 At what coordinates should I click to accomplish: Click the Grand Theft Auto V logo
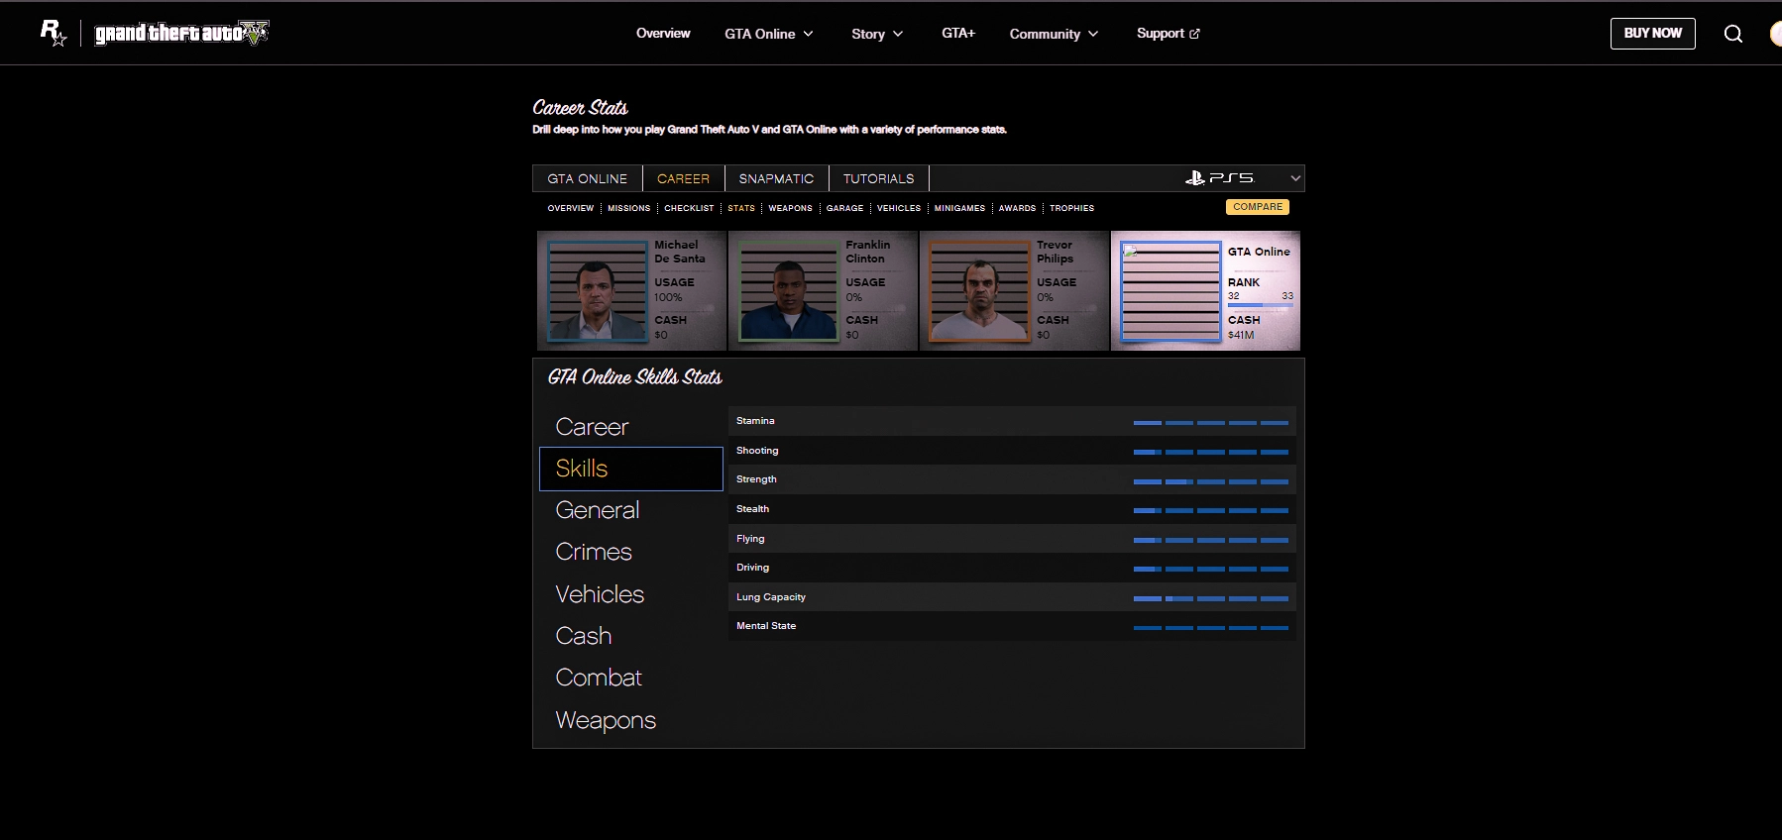(181, 33)
